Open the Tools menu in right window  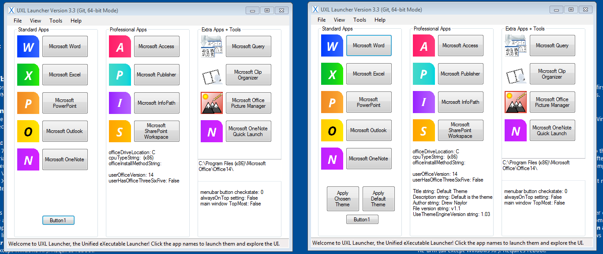(x=360, y=20)
